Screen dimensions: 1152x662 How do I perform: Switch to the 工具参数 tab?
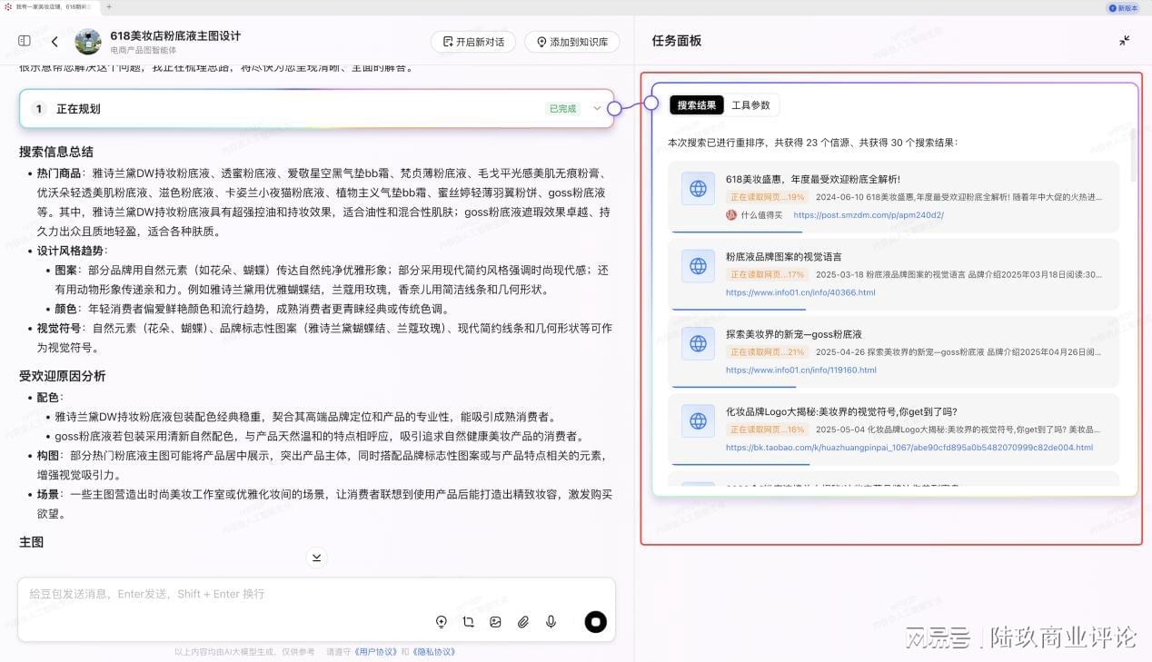point(750,105)
